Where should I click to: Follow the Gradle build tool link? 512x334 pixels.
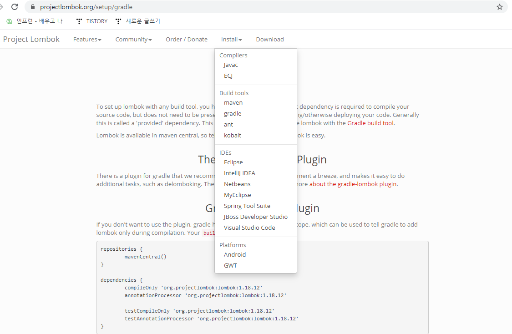point(370,123)
